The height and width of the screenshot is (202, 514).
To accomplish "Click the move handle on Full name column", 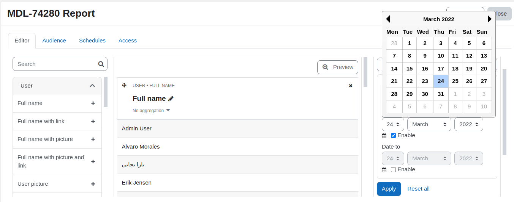I will click(x=124, y=85).
